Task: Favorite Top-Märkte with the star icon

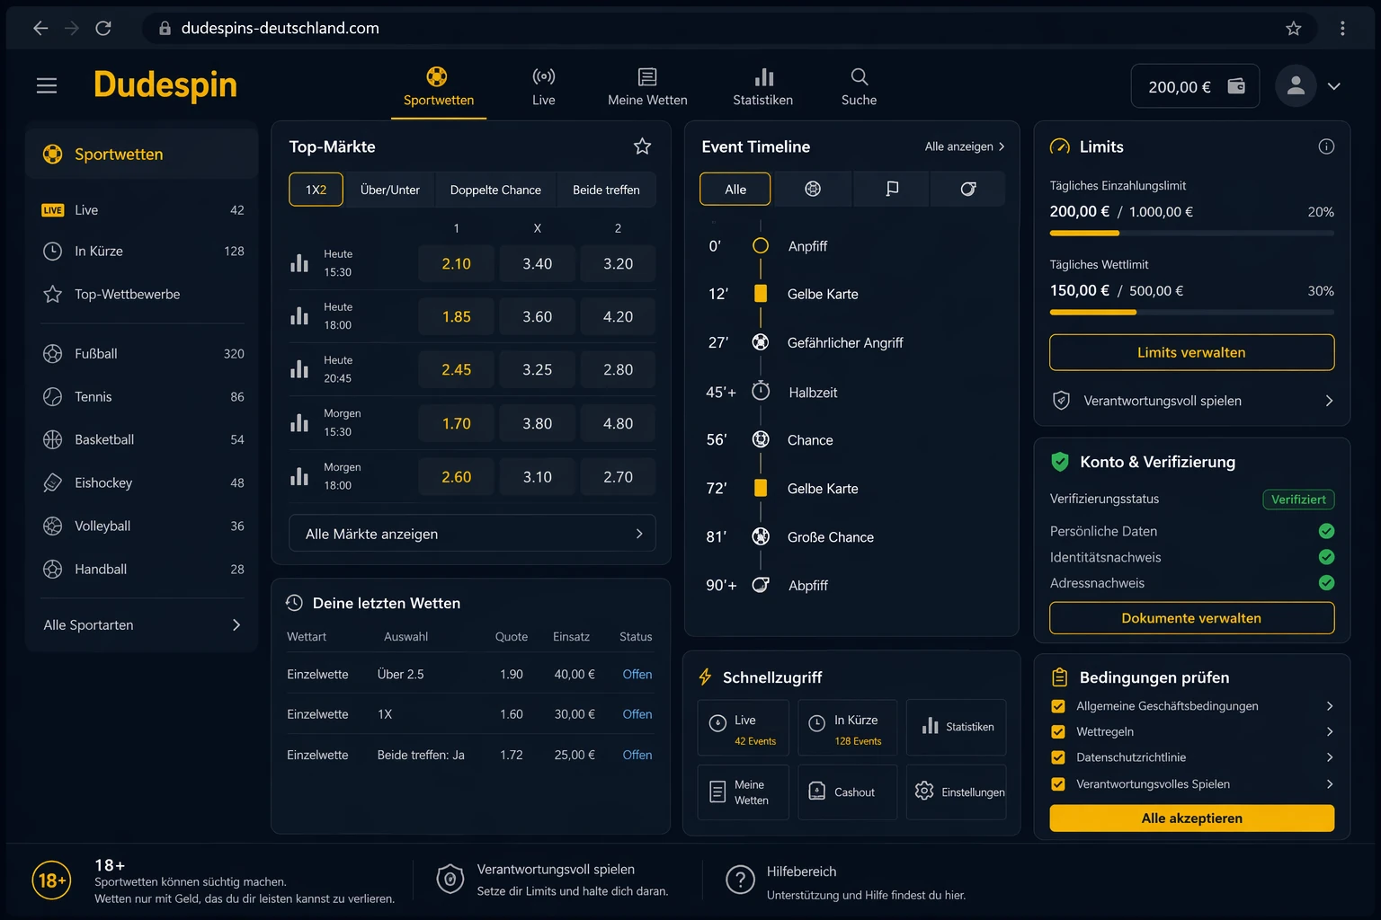Action: click(x=642, y=146)
